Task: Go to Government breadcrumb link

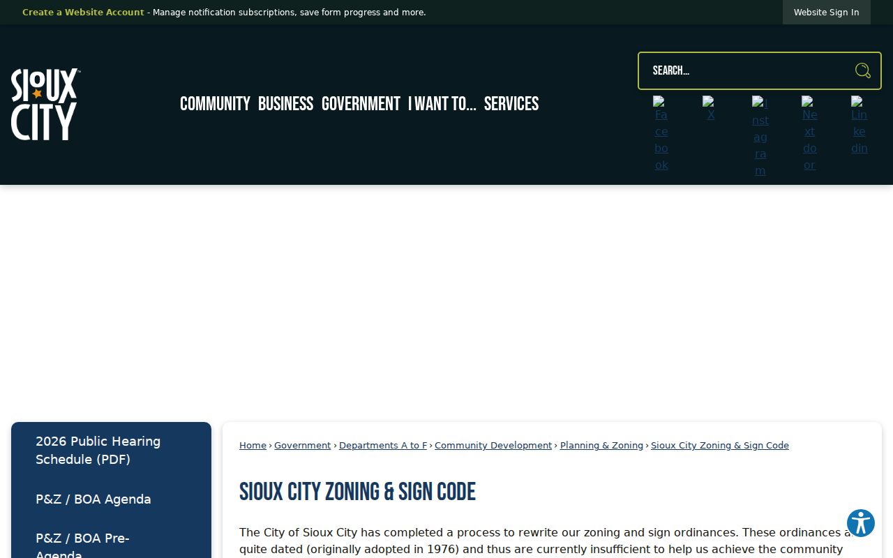Action: point(302,446)
